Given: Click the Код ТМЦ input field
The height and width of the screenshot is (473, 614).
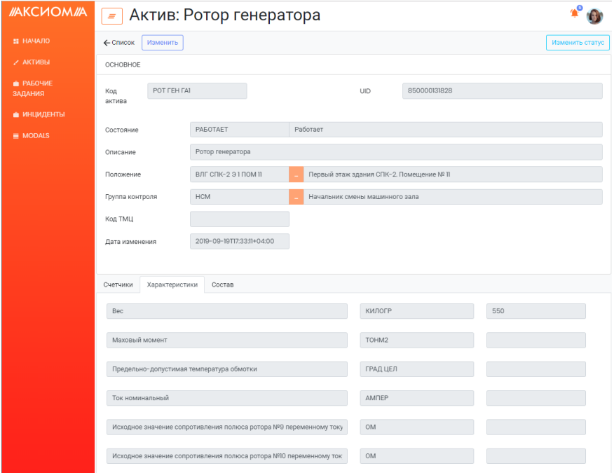Looking at the screenshot, I should pyautogui.click(x=239, y=219).
